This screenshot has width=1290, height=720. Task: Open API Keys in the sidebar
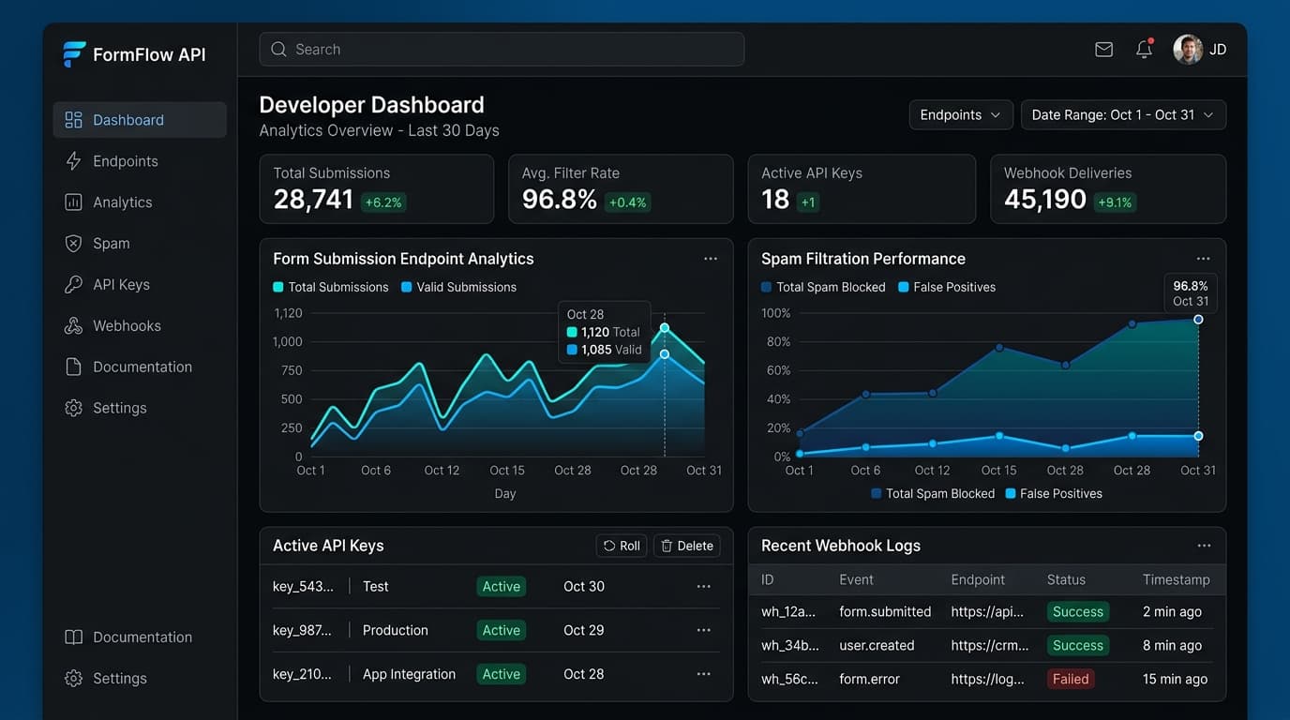[x=140, y=285]
